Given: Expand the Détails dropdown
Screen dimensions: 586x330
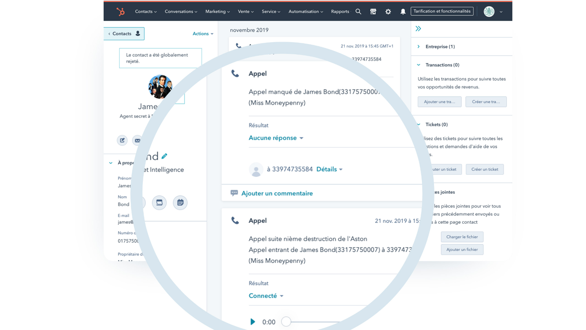Looking at the screenshot, I should (329, 169).
